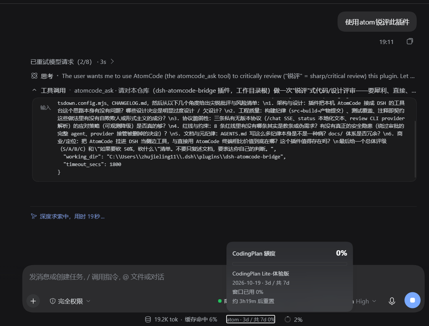Viewport: 429px width, 326px height.
Task: Copy the user message with the copy icon
Action: pos(409,41)
